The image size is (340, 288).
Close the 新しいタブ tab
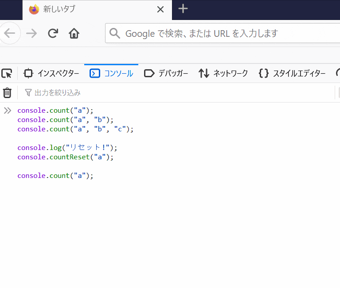coord(160,9)
